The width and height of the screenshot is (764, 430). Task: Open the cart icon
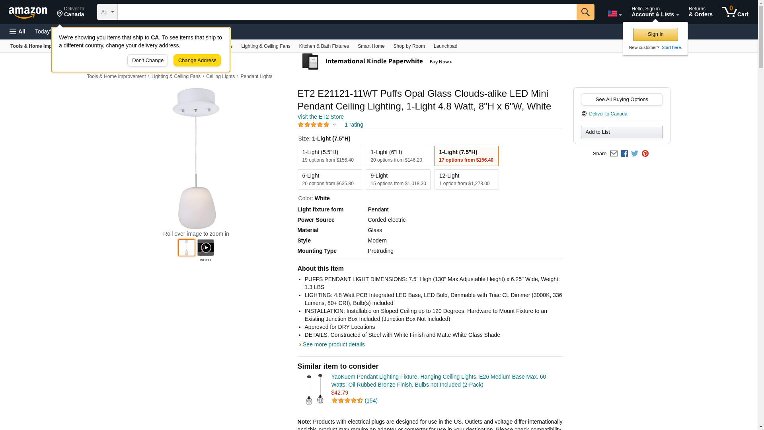[x=735, y=12]
